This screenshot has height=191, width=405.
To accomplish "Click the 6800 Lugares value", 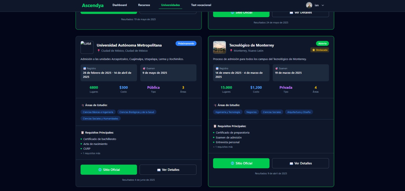I will [x=94, y=87].
